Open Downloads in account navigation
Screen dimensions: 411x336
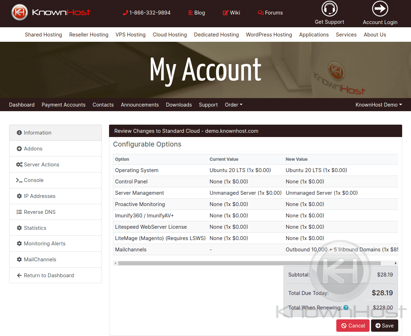pos(179,105)
